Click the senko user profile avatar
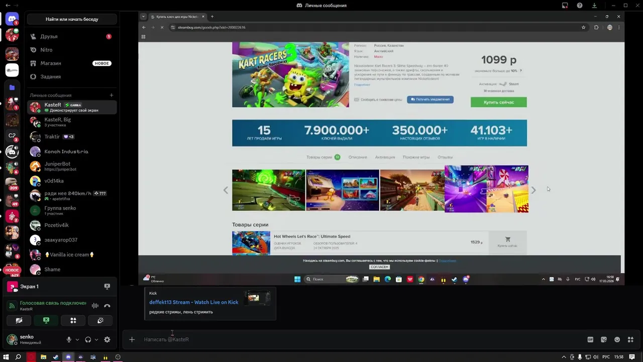 [12, 339]
